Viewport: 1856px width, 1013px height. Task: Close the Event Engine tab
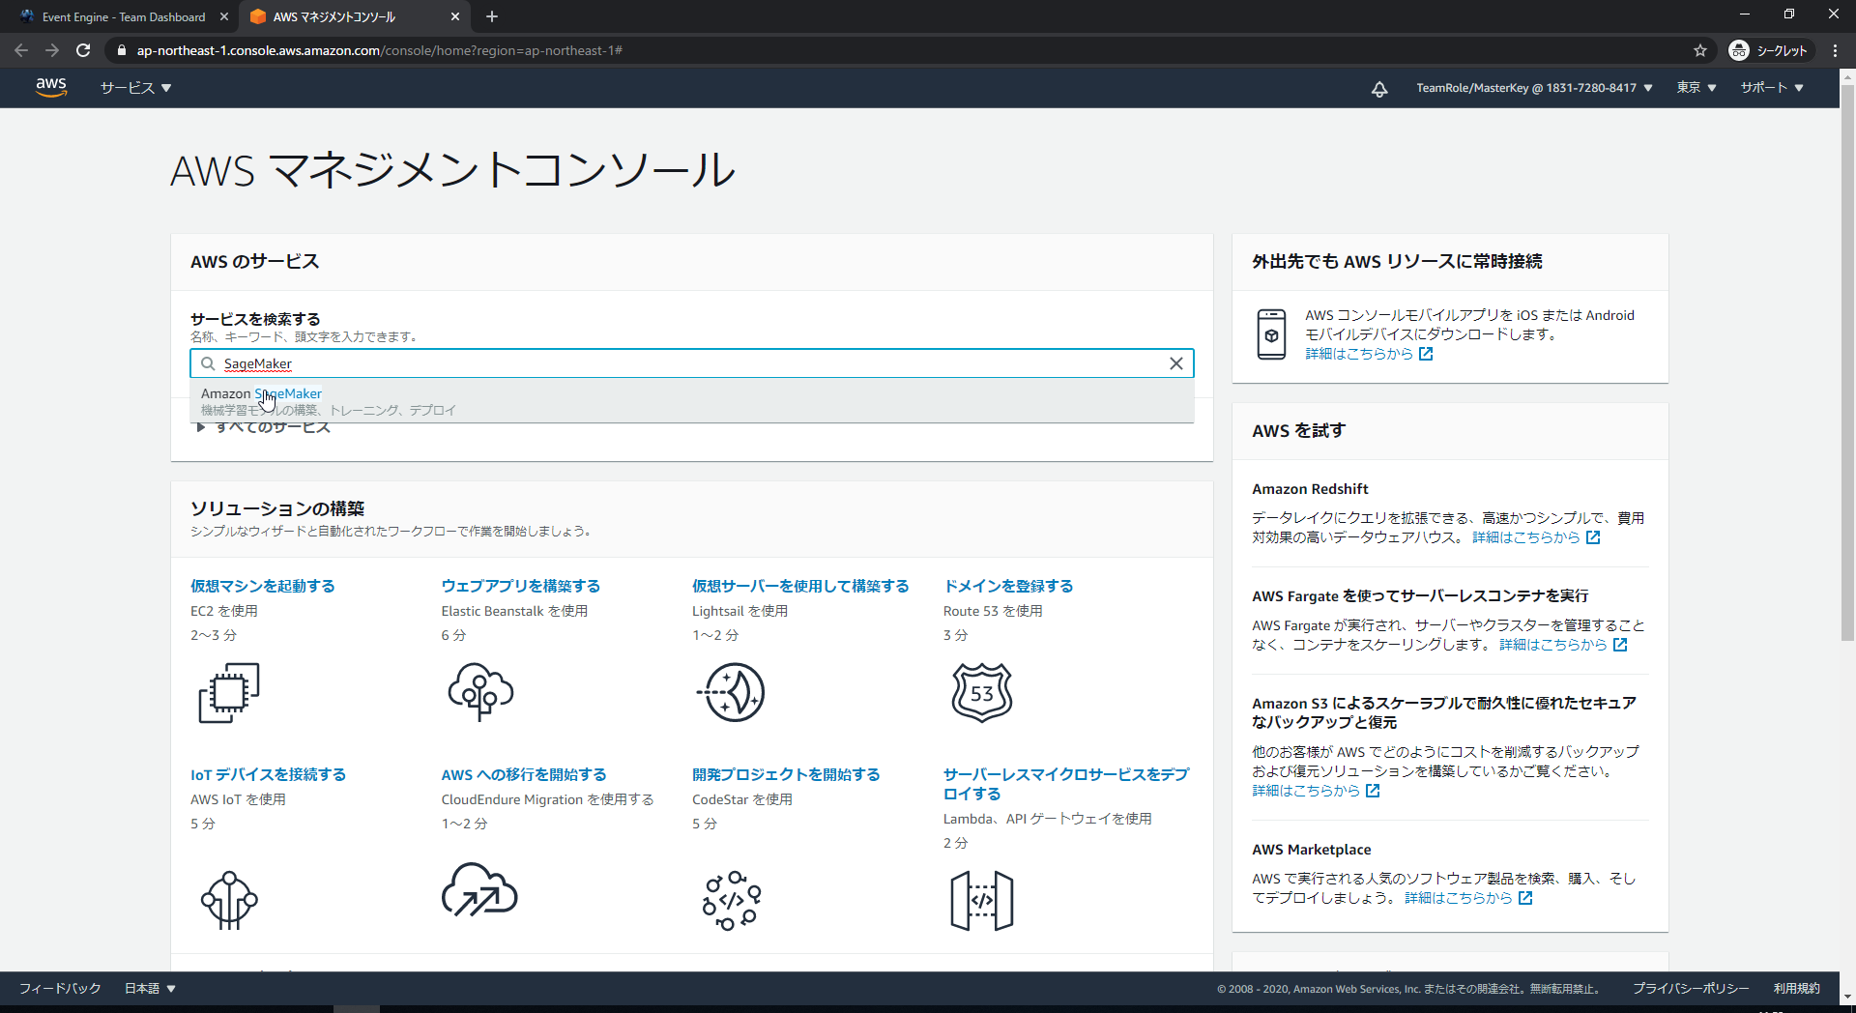coord(224,16)
